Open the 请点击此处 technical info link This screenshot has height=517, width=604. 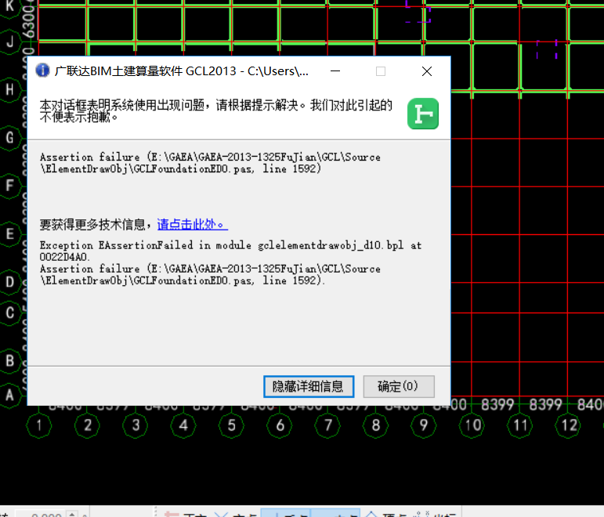click(x=192, y=224)
